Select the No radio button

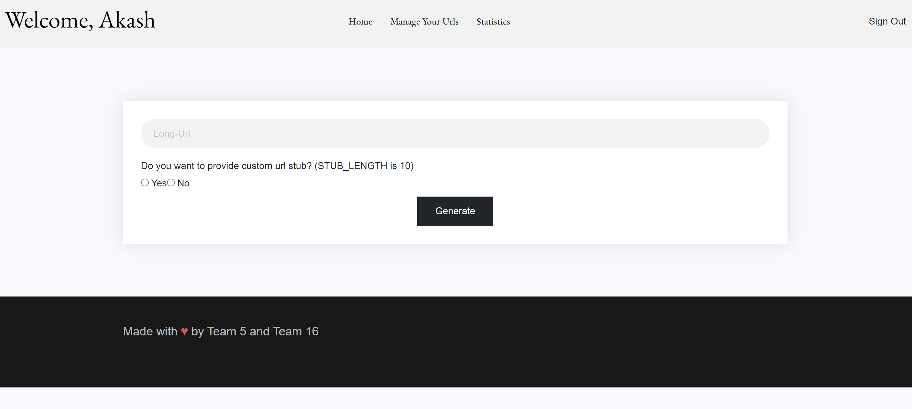point(171,183)
